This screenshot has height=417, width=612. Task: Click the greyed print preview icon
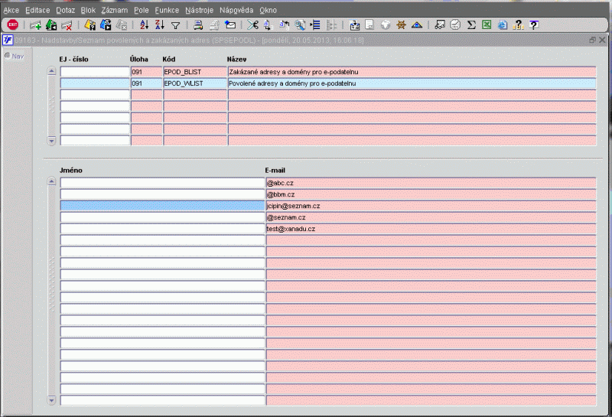214,25
